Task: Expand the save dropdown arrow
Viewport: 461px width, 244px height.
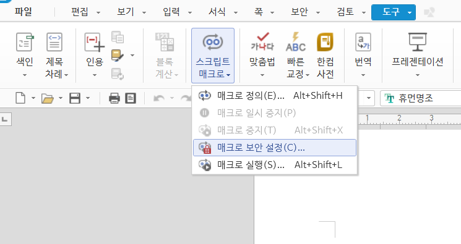Action: pyautogui.click(x=88, y=98)
